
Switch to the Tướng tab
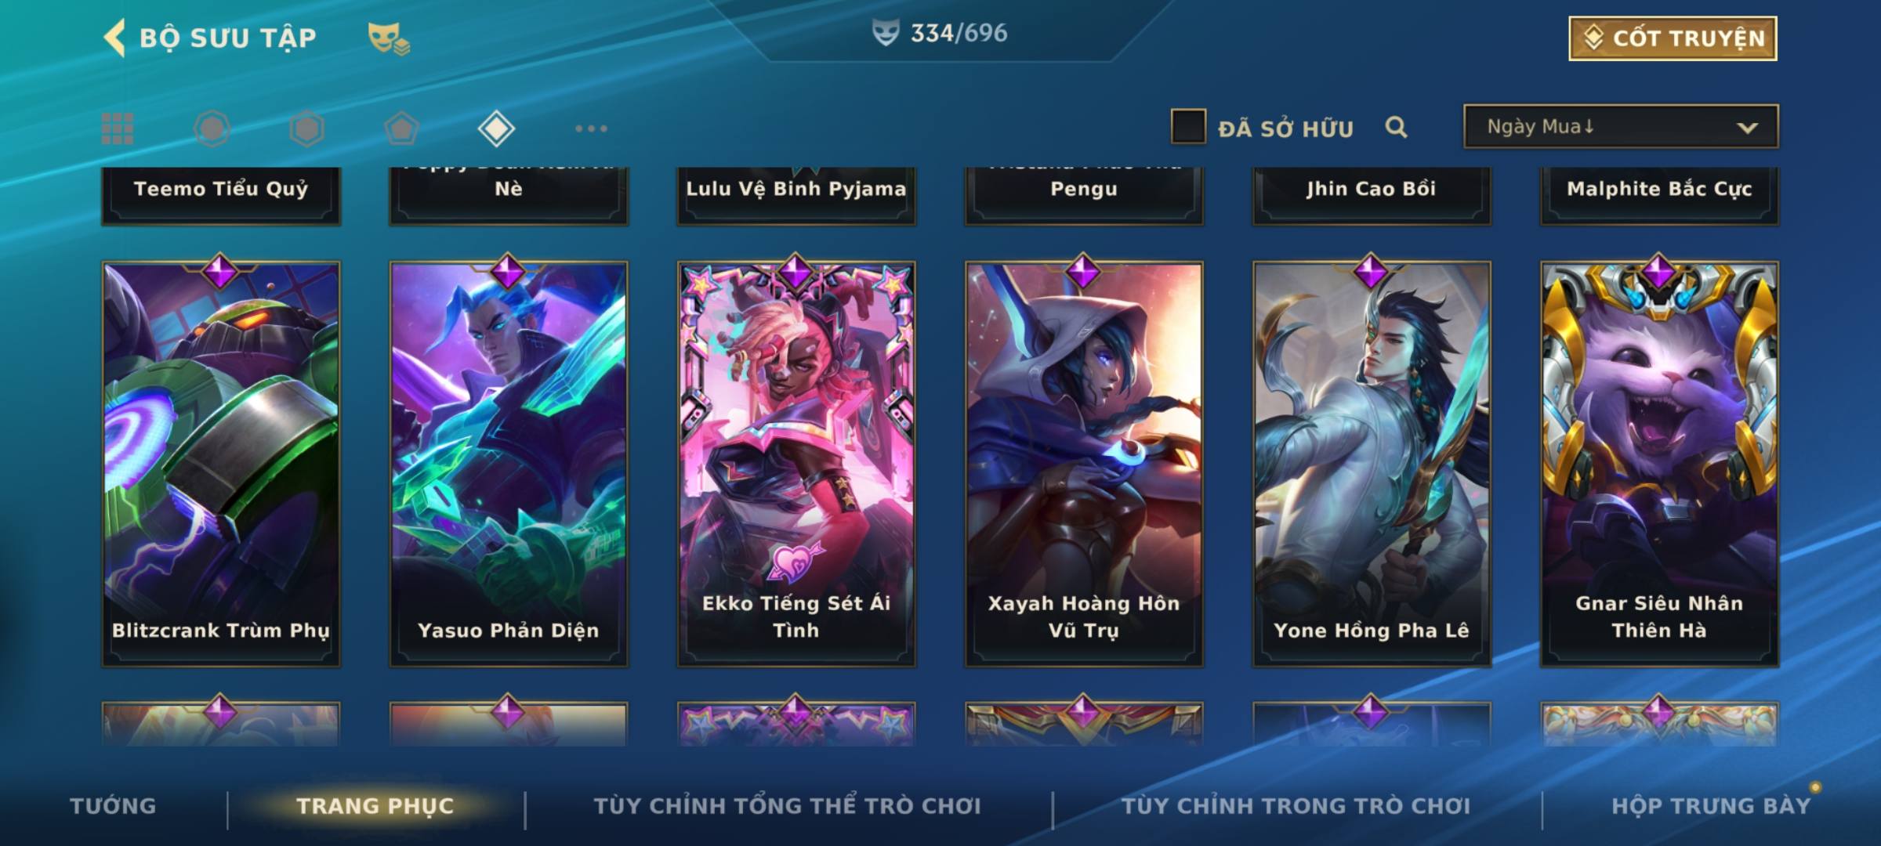[113, 806]
